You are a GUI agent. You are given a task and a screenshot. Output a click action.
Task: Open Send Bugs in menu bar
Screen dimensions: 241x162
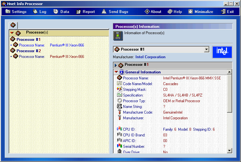pyautogui.click(x=115, y=12)
